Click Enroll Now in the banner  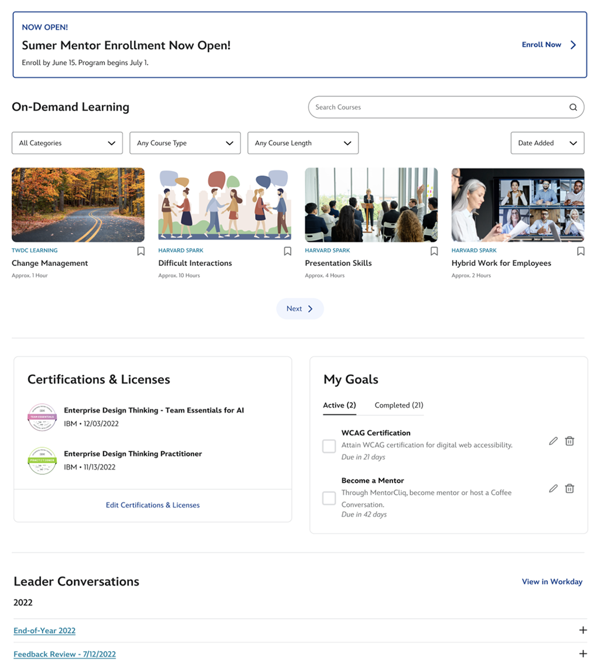[x=549, y=45]
